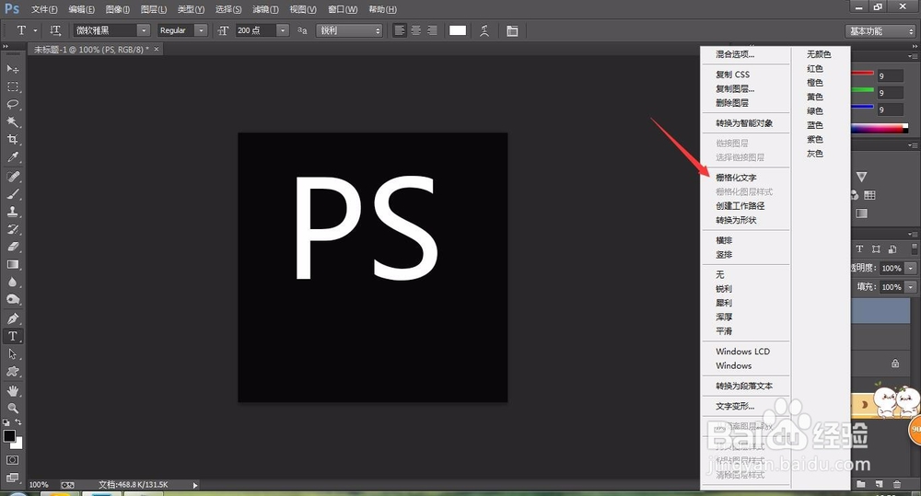Select the Dodge tool
921x496 pixels.
coord(12,300)
